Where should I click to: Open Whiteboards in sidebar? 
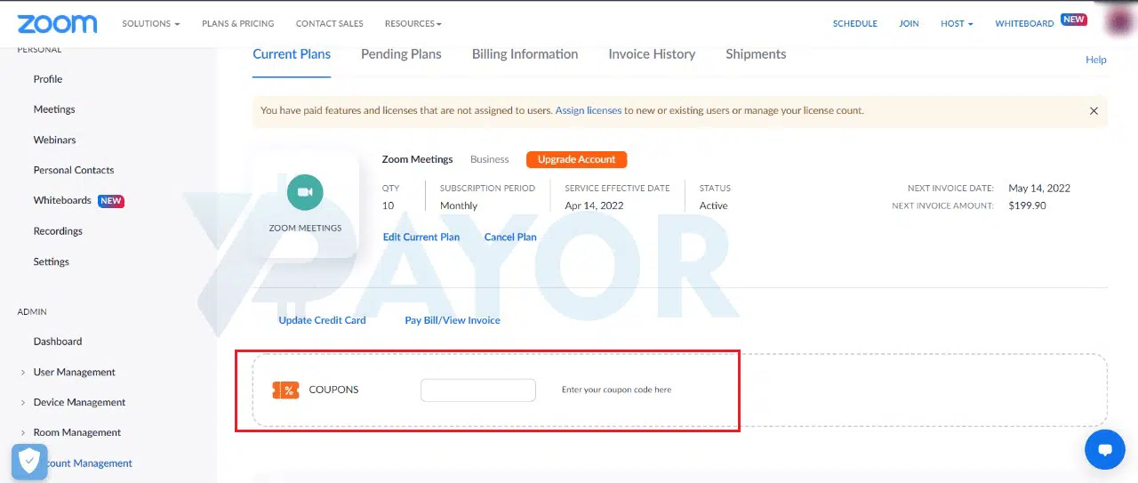tap(62, 200)
